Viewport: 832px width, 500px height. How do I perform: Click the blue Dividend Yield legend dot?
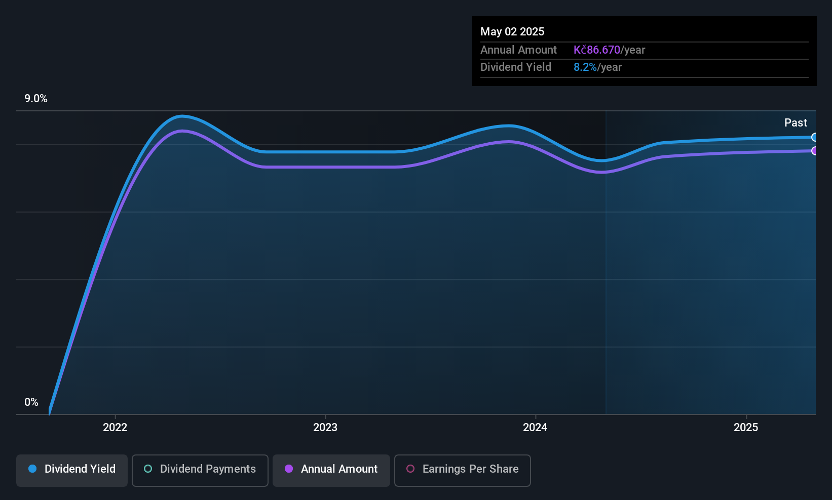pyautogui.click(x=32, y=469)
